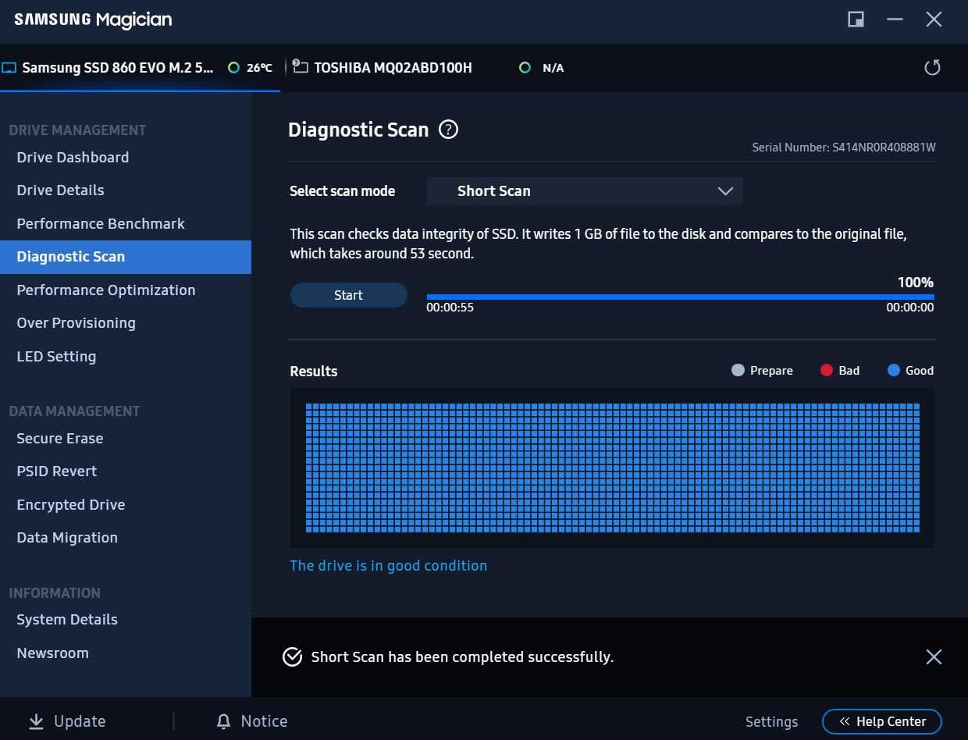Click the Diagnostic Scan page heading
The height and width of the screenshot is (740, 968).
358,130
